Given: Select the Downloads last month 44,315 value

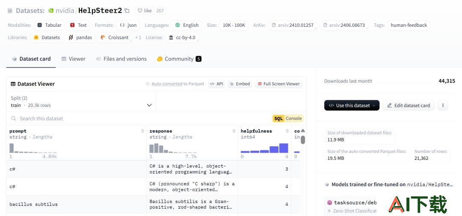Looking at the screenshot, I should coord(447,81).
